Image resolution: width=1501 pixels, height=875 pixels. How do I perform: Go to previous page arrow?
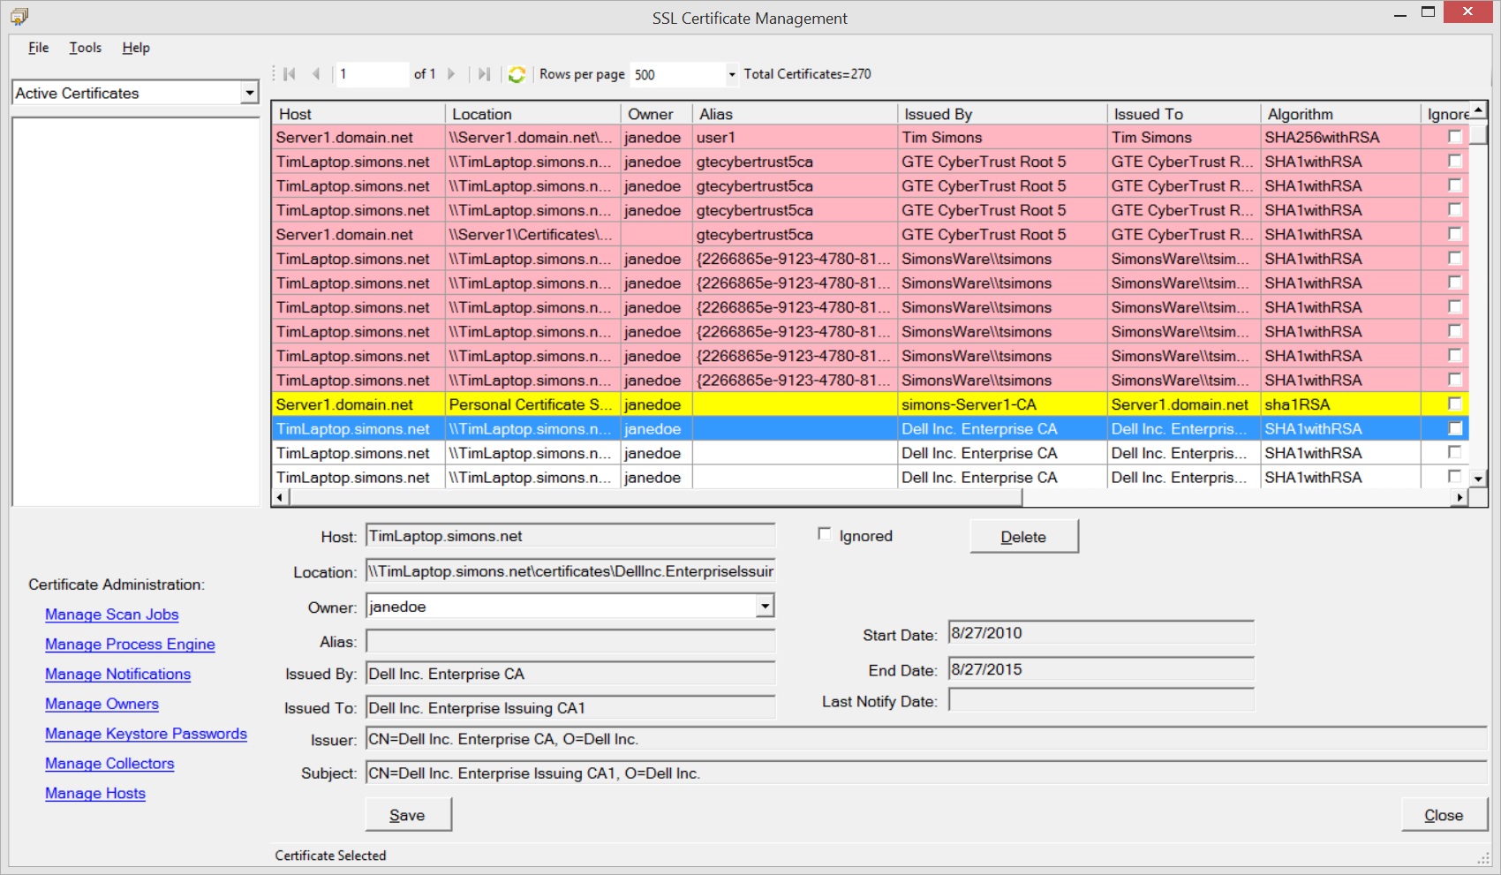tap(315, 74)
